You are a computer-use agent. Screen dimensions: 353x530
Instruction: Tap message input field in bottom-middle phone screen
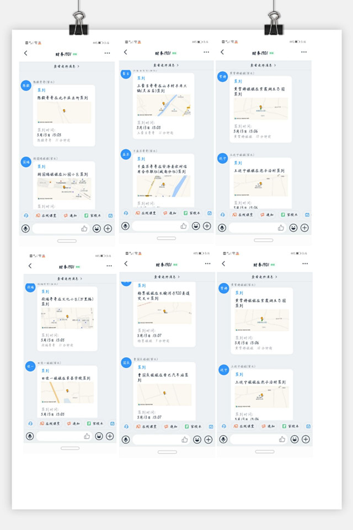pos(161,439)
